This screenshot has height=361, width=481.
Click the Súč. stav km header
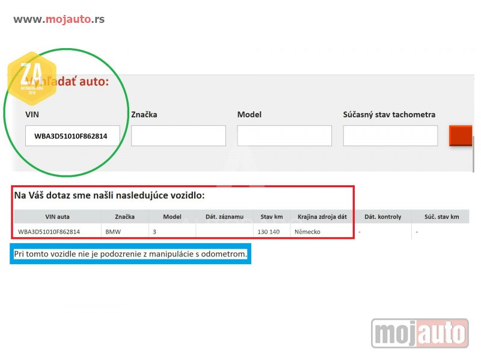[x=441, y=217]
